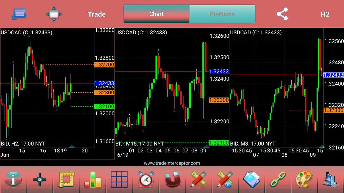This screenshot has width=344, height=193.
Task: Tap the USDCAD title of the H2 chart
Action: (x=26, y=33)
